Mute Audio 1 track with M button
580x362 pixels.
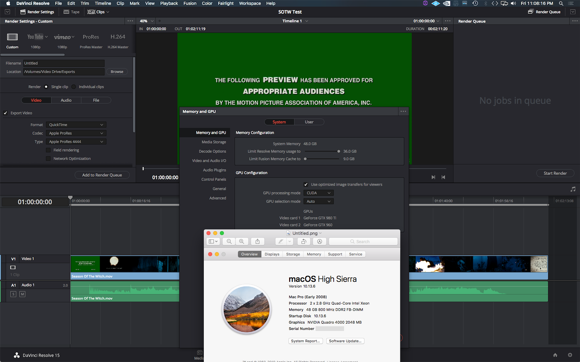tap(22, 294)
